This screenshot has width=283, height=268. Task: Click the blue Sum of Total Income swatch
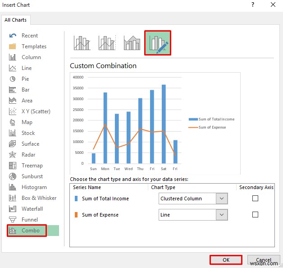(76, 199)
